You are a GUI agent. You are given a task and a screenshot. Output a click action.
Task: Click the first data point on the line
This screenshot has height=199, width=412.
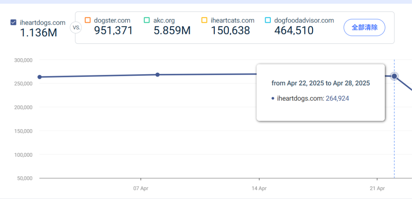[40, 77]
